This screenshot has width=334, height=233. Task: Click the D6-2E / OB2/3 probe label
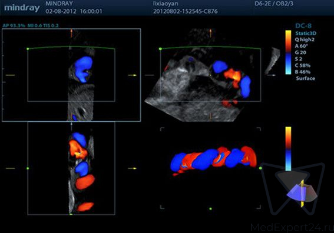point(274,4)
